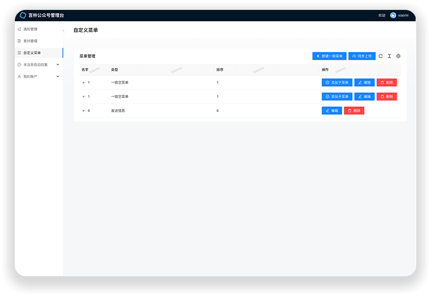Viewport: 431px width, 296px height.
Task: Click the 菜单管理 card title
Action: click(87, 56)
